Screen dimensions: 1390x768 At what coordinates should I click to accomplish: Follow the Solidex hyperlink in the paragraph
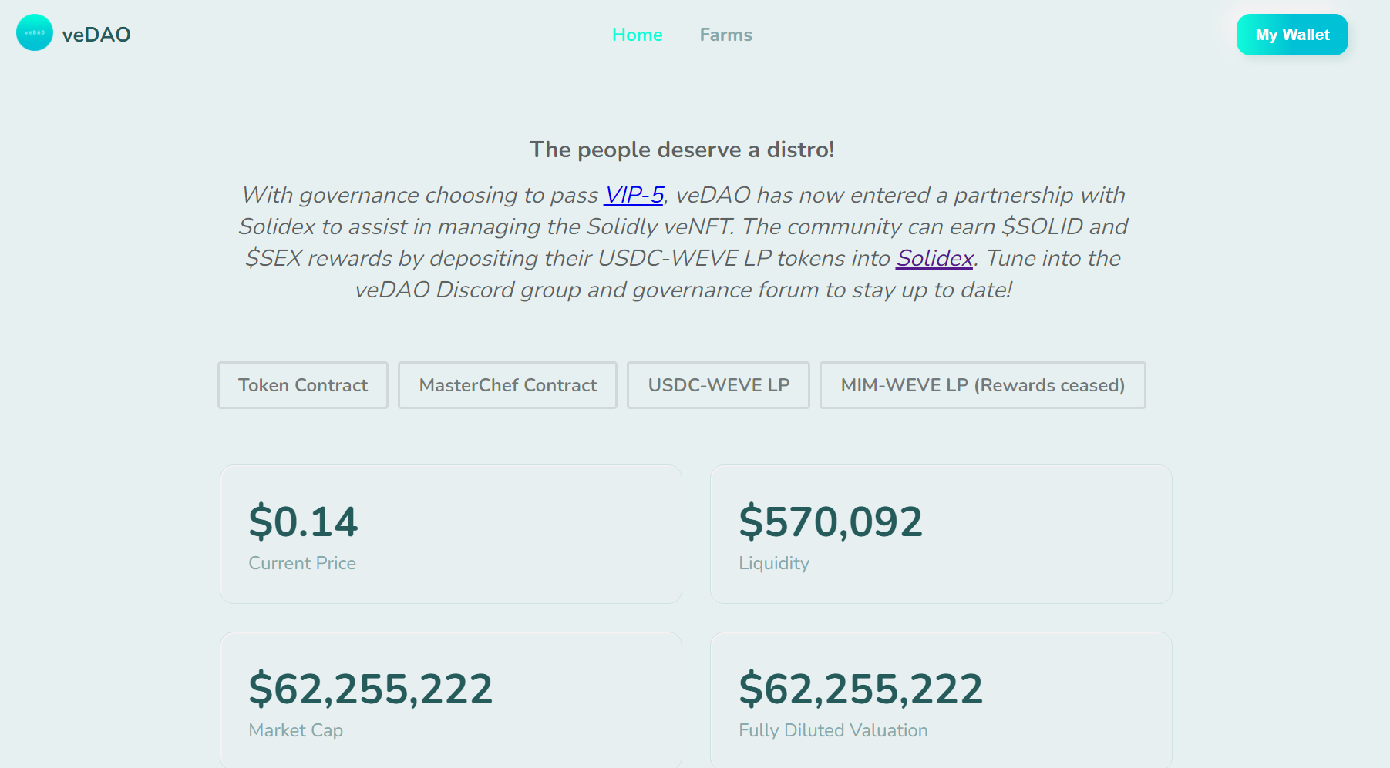934,258
